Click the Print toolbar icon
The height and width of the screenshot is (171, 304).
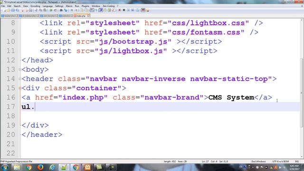pyautogui.click(x=30, y=10)
